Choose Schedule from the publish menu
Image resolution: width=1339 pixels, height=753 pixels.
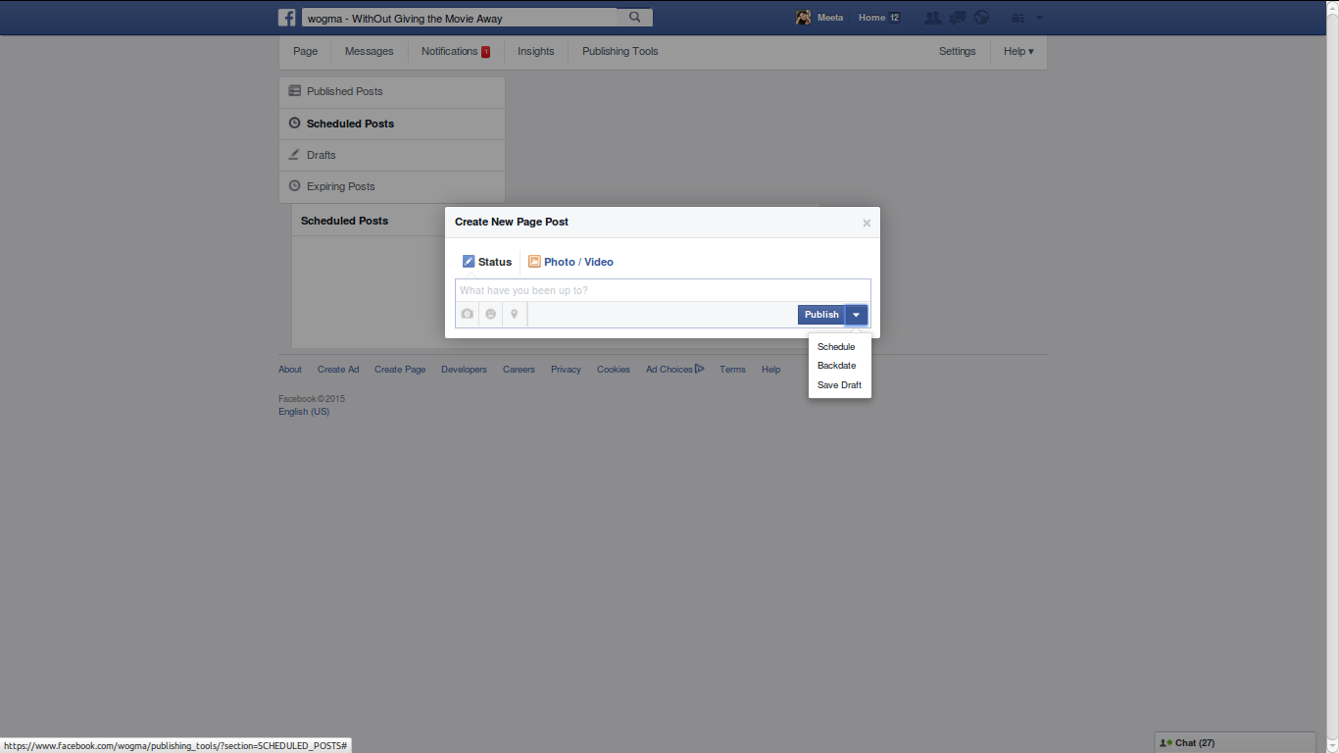pos(836,347)
